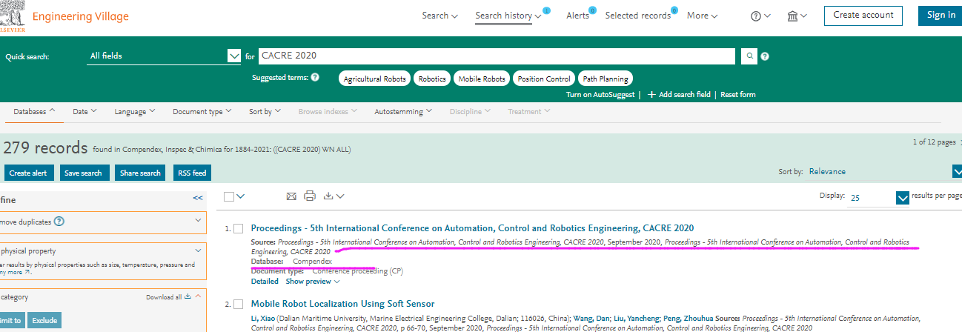This screenshot has height=332, width=962.
Task: Collapse the refine panel with double-arrow icon
Action: click(198, 199)
